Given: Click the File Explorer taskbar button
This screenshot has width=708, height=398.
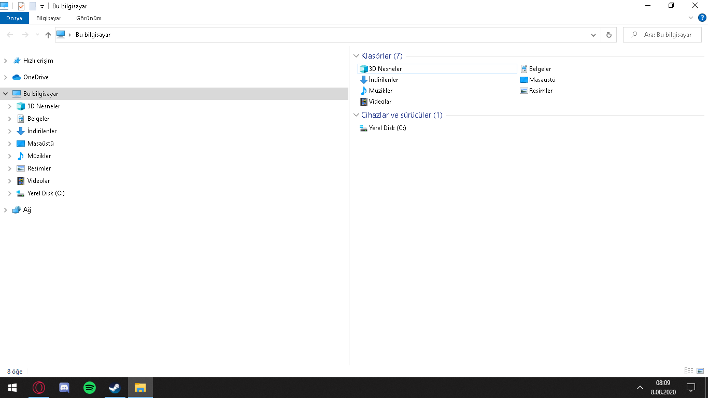Looking at the screenshot, I should click(x=140, y=388).
